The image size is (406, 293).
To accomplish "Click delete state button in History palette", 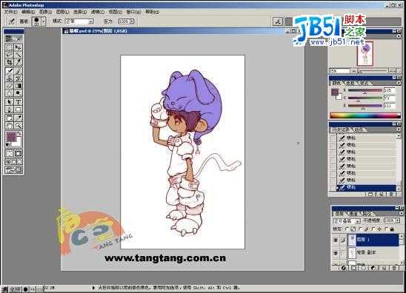I will point(391,194).
